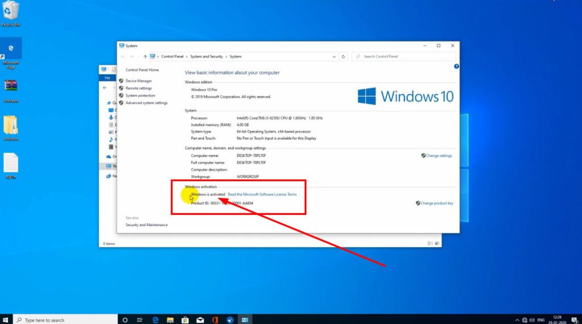Maximize the System window
The height and width of the screenshot is (324, 582).
(438, 45)
